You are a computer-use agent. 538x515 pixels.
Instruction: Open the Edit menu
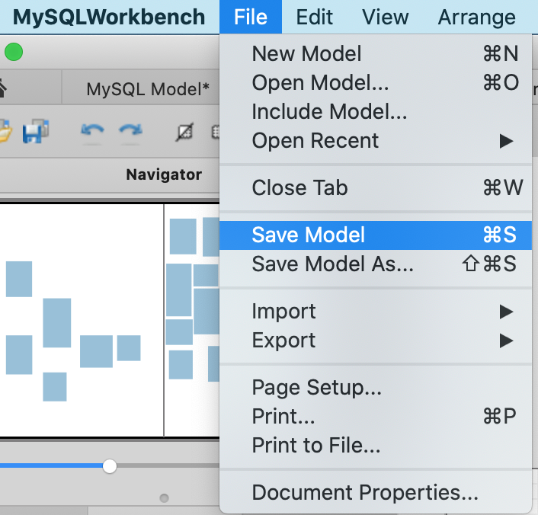tap(314, 17)
